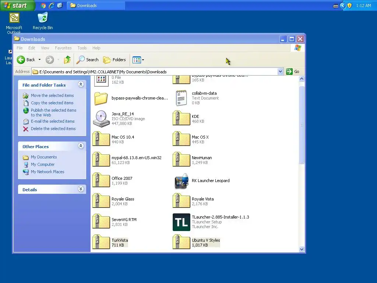Select the NewHuman zip icon

181,160
